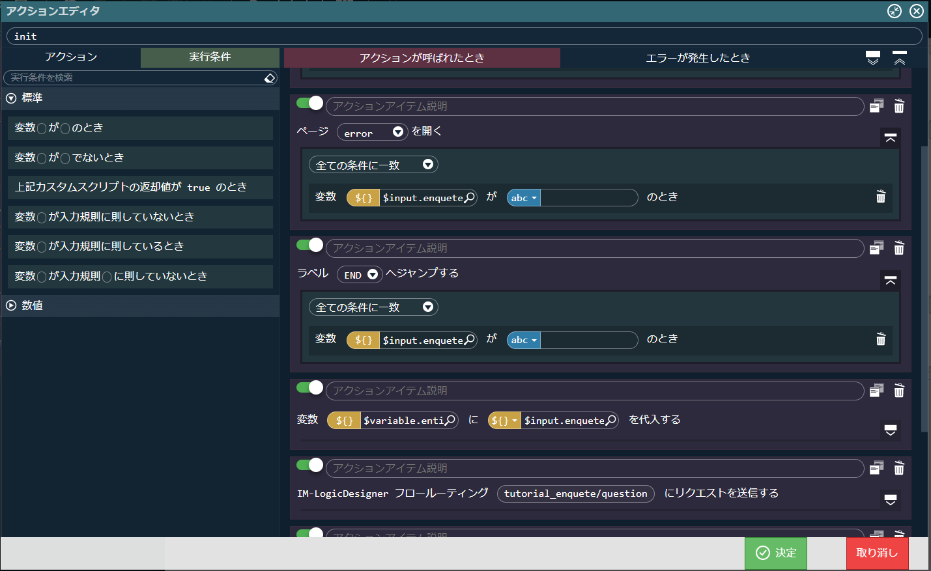
Task: Collapse conditions of the END label action
Action: 891,281
